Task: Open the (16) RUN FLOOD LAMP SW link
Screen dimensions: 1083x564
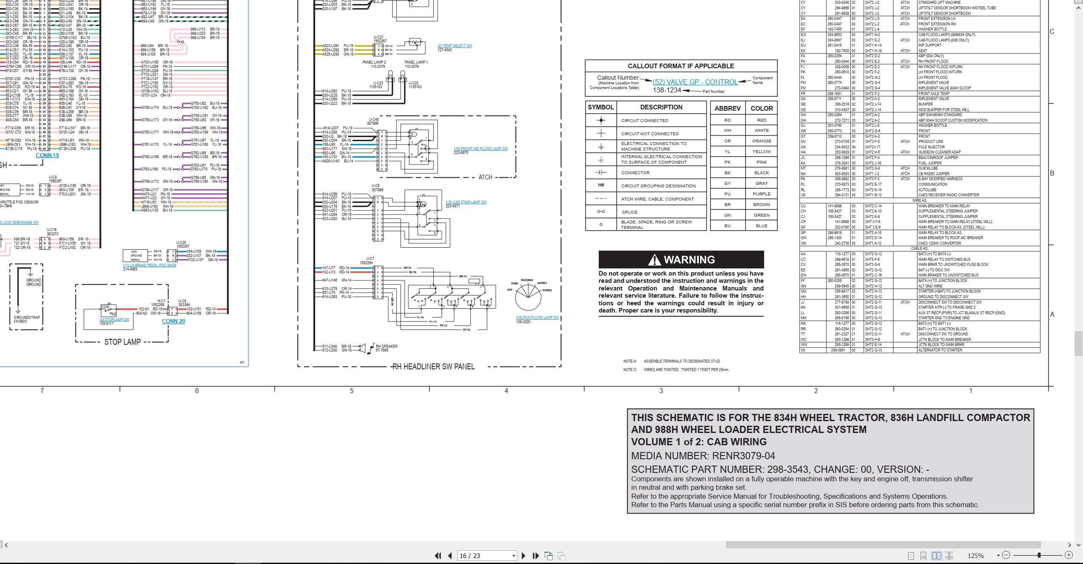Action: [537, 318]
